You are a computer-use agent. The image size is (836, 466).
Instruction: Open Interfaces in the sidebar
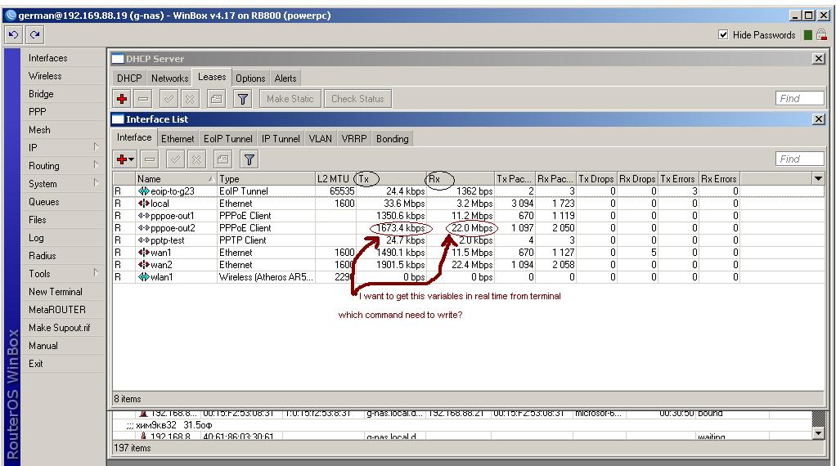tap(48, 58)
